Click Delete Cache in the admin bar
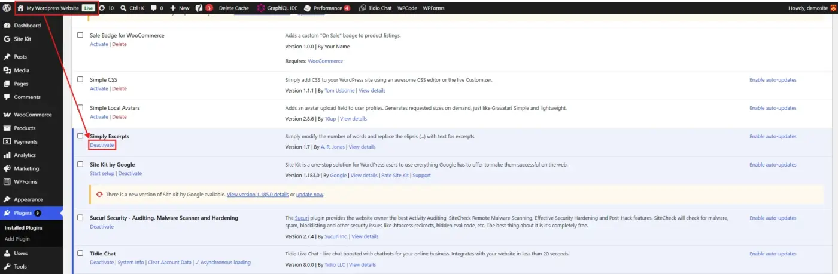 coord(234,8)
